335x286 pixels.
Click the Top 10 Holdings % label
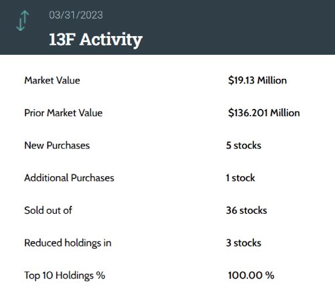point(64,275)
